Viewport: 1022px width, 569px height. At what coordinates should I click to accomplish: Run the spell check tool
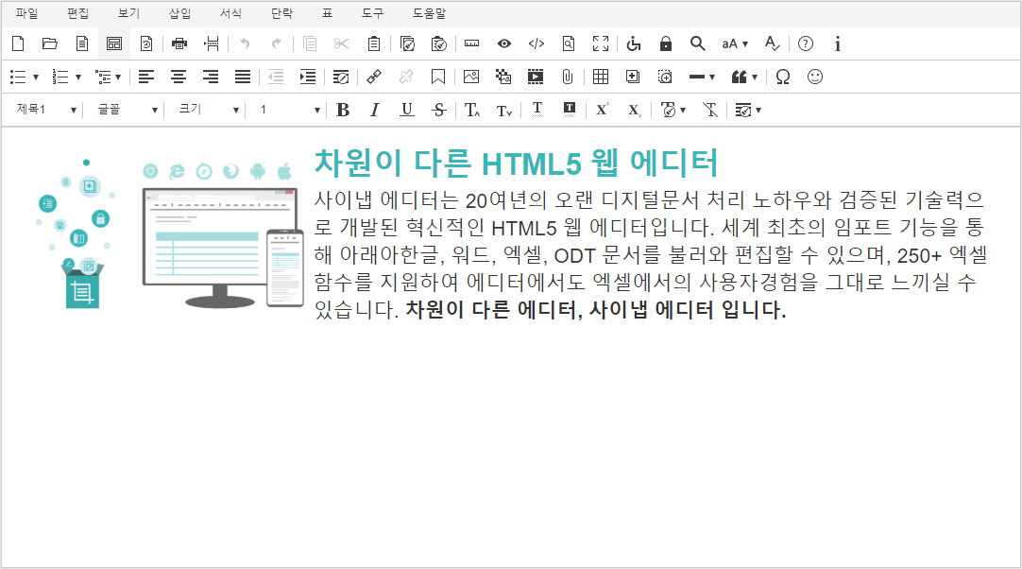[x=773, y=43]
